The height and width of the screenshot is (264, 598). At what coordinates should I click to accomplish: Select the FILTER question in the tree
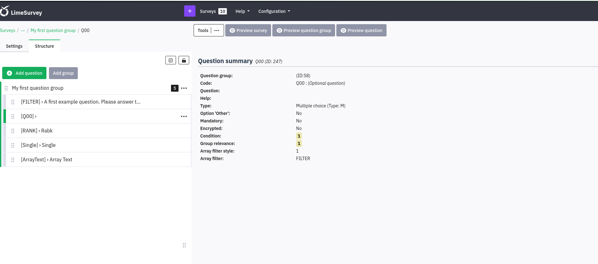(x=81, y=102)
